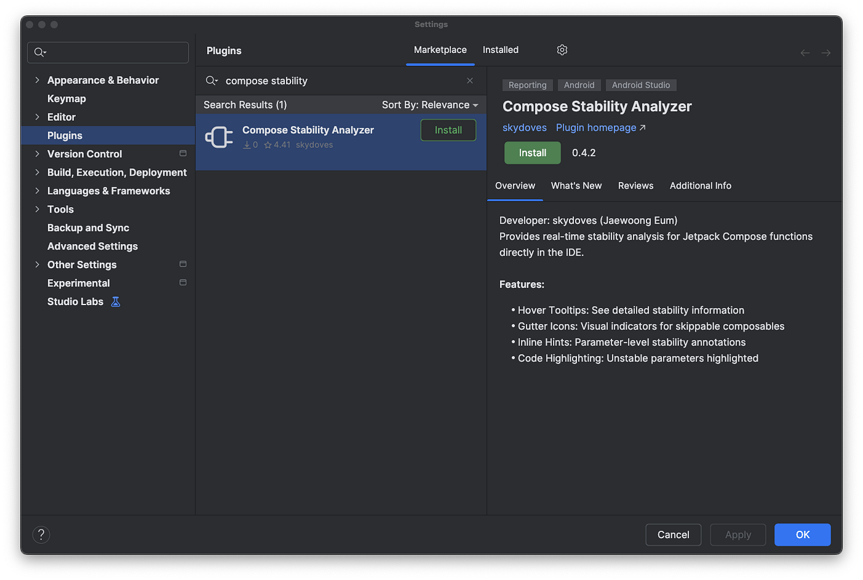Click the plugin search magnifier icon
The height and width of the screenshot is (580, 863).
(211, 81)
